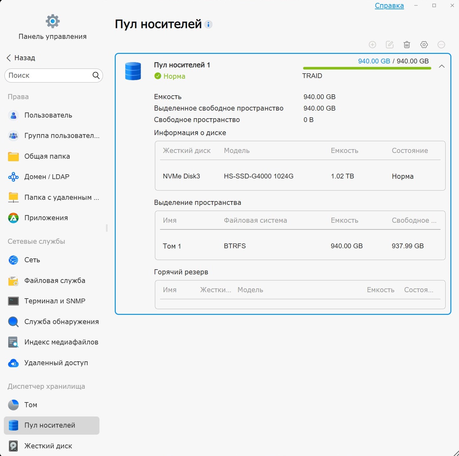Viewport: 459px width, 456px height.
Task: Select Пул носителей in sidebar
Action: pos(52,425)
